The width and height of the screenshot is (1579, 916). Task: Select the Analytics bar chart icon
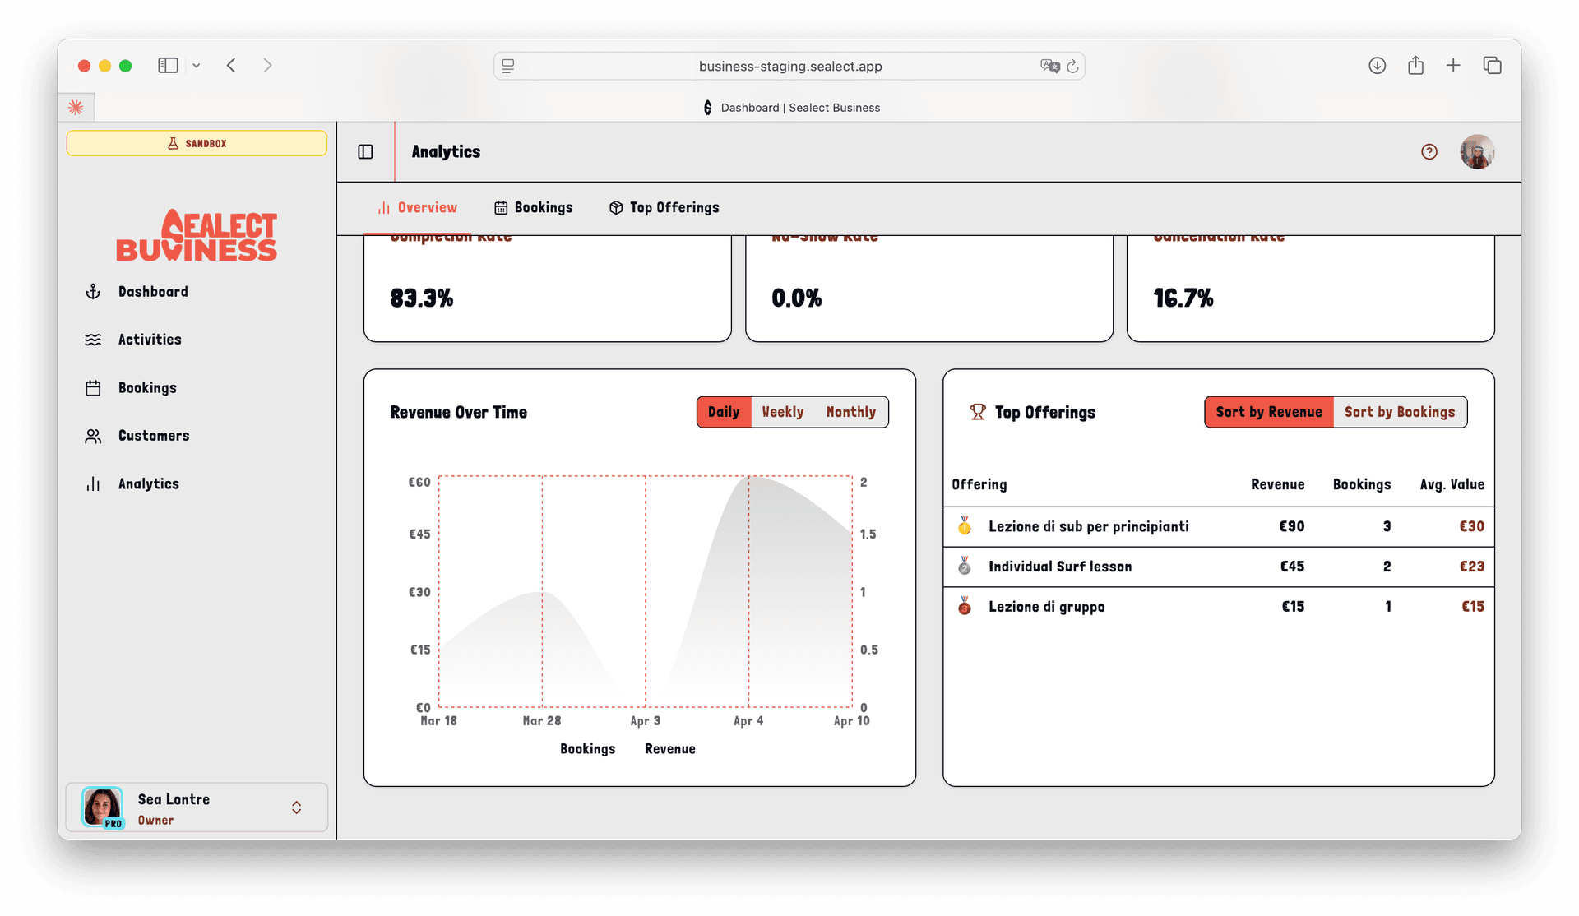click(x=94, y=483)
